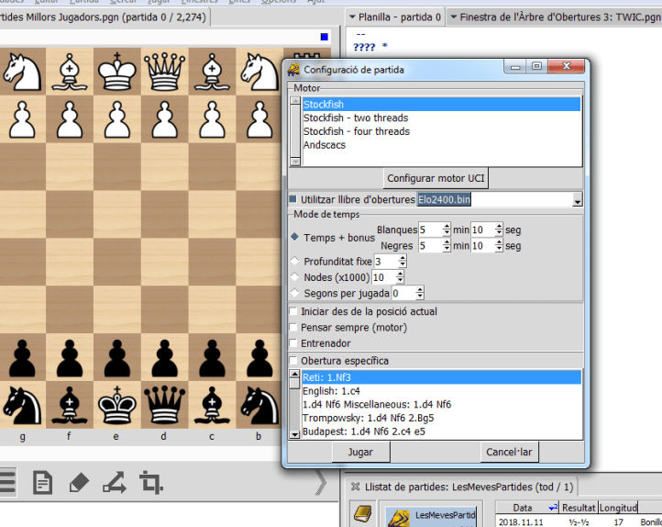Click the Negres seconds spinner arrows

tap(499, 245)
